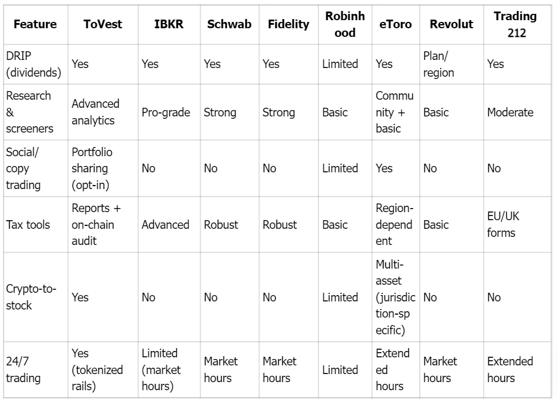The image size is (558, 404).
Task: Click the ToVest column header
Action: click(x=103, y=24)
